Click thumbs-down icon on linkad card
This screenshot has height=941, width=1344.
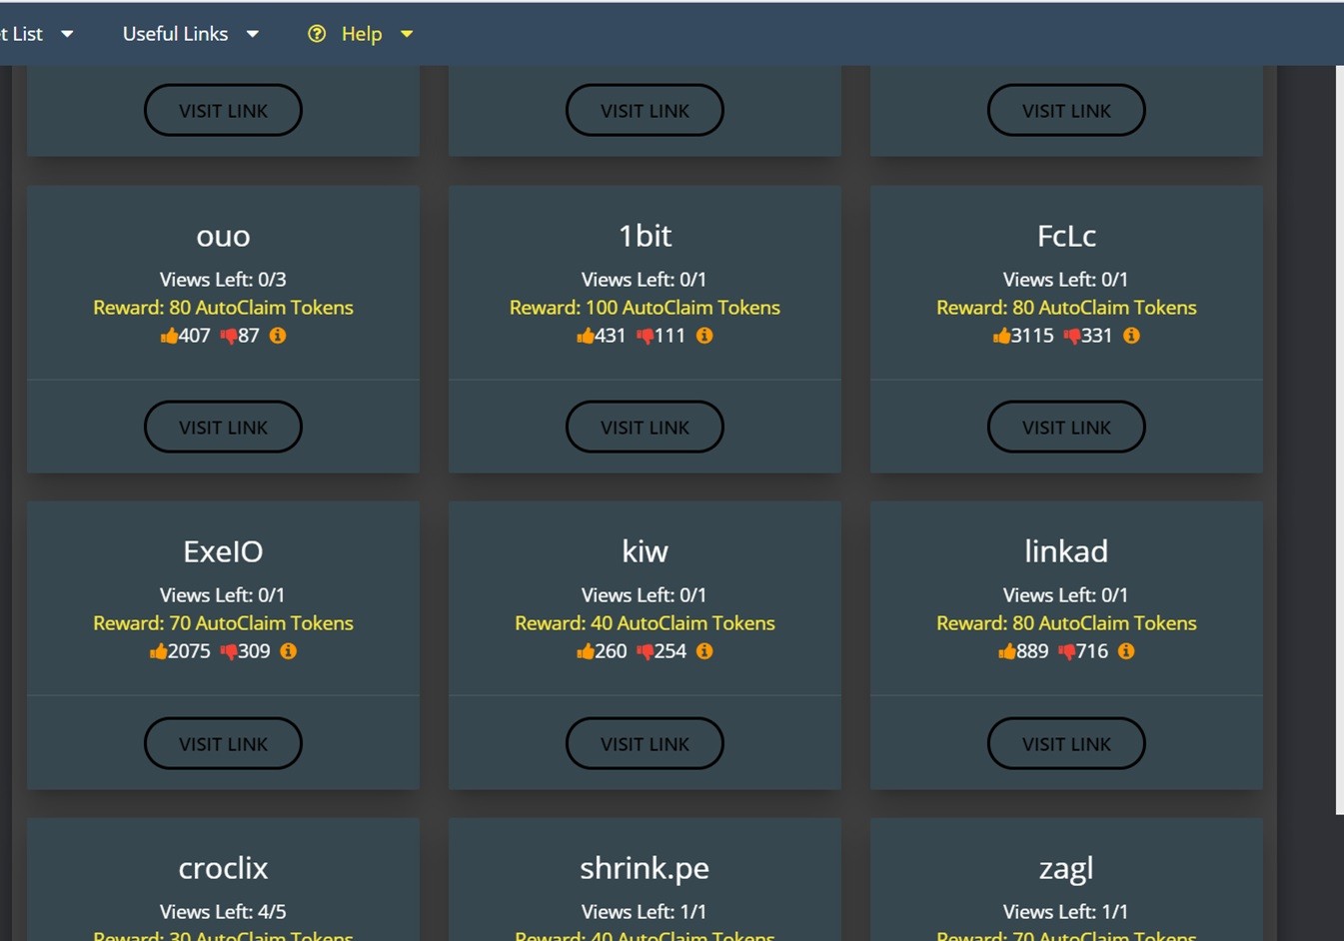[1067, 652]
